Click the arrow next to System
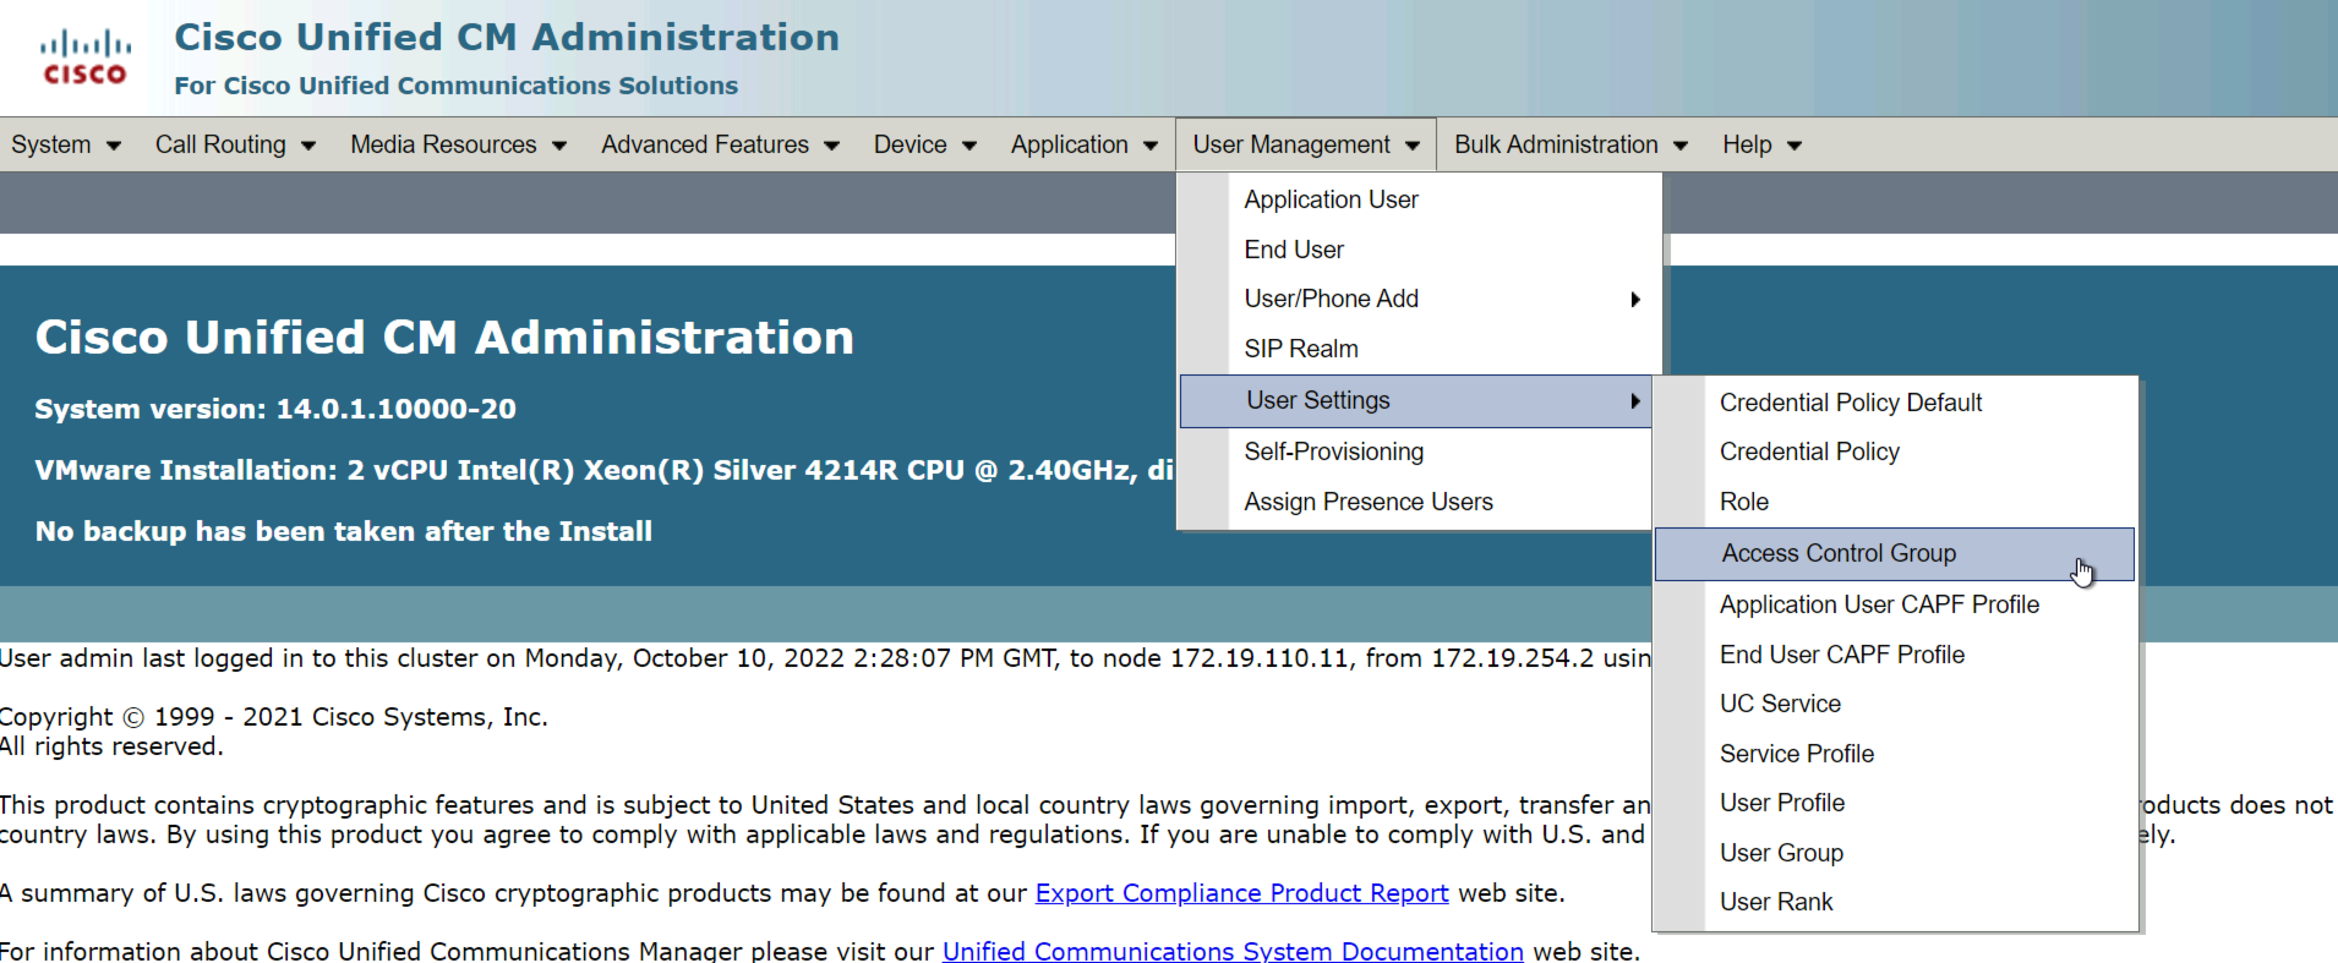The width and height of the screenshot is (2338, 963). click(x=113, y=146)
